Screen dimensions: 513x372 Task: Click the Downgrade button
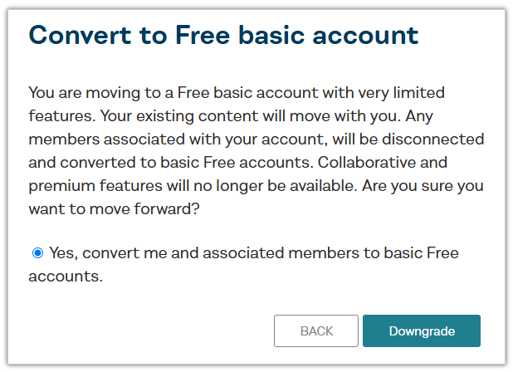[x=422, y=330]
